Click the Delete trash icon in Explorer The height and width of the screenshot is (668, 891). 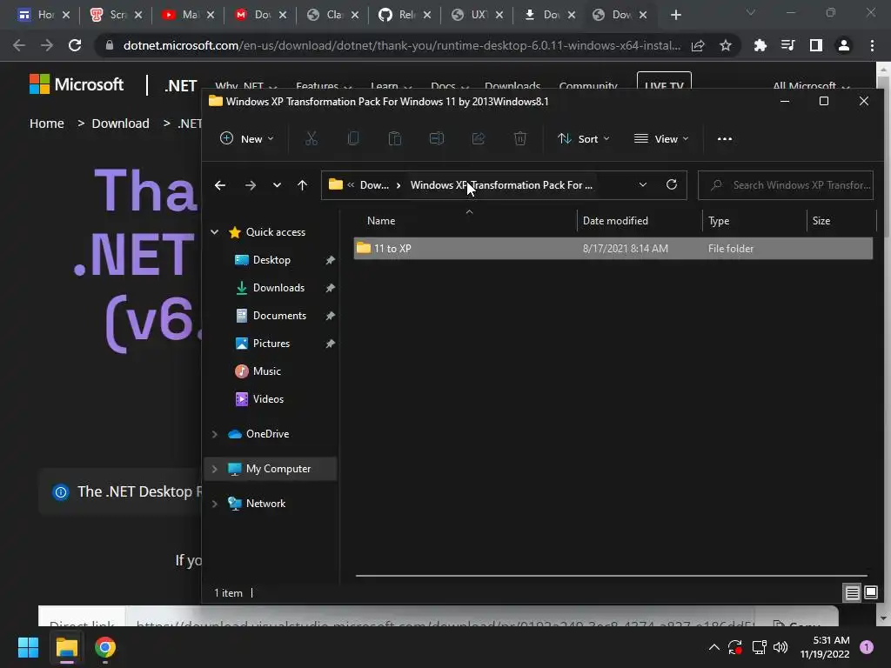coord(520,138)
